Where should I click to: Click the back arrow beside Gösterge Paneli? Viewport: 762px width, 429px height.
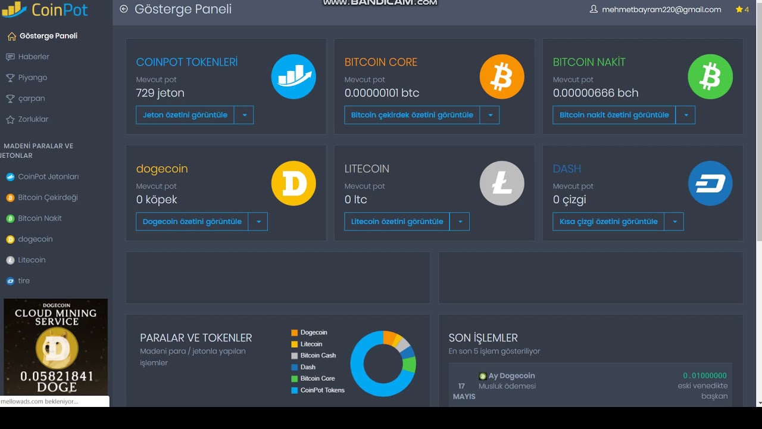(124, 9)
